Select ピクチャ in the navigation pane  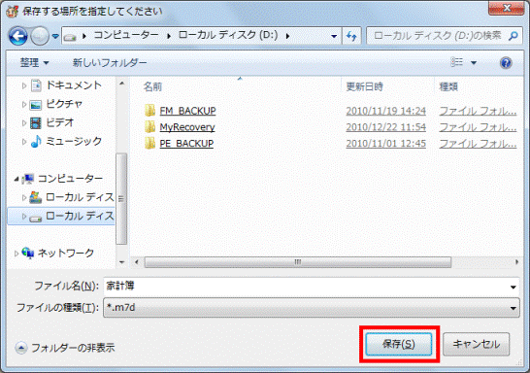tap(64, 104)
